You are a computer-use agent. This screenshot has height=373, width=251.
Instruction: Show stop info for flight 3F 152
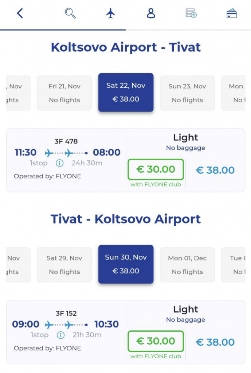(60, 335)
